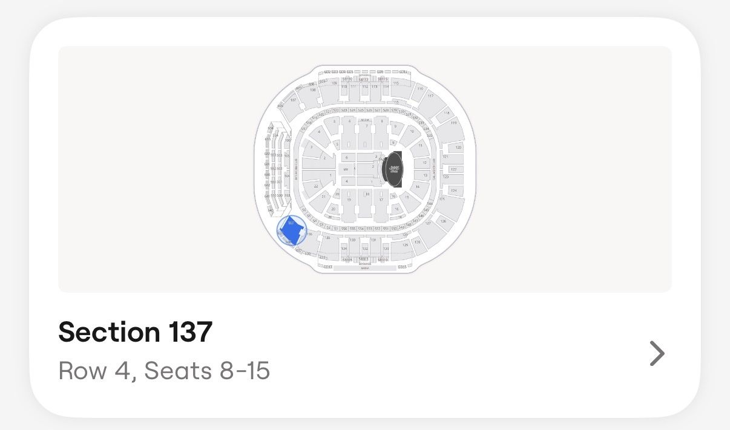730x430 pixels.
Task: Click the Row 4, Seats 8-15 text
Action: (x=164, y=371)
